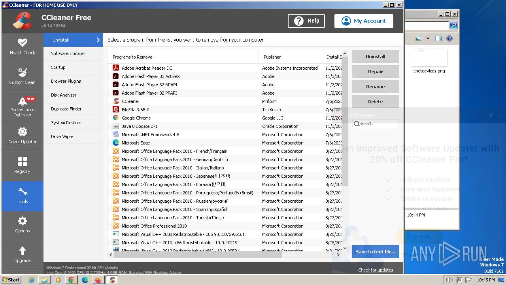
Task: Click horizontal scrollbar right arrow
Action: [x=338, y=255]
